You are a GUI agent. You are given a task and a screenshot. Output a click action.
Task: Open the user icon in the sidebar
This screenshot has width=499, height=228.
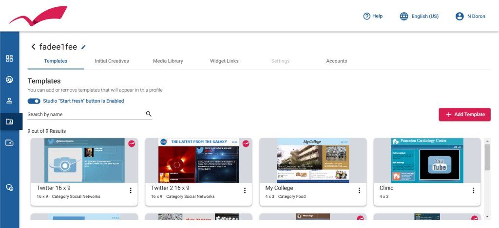click(9, 101)
